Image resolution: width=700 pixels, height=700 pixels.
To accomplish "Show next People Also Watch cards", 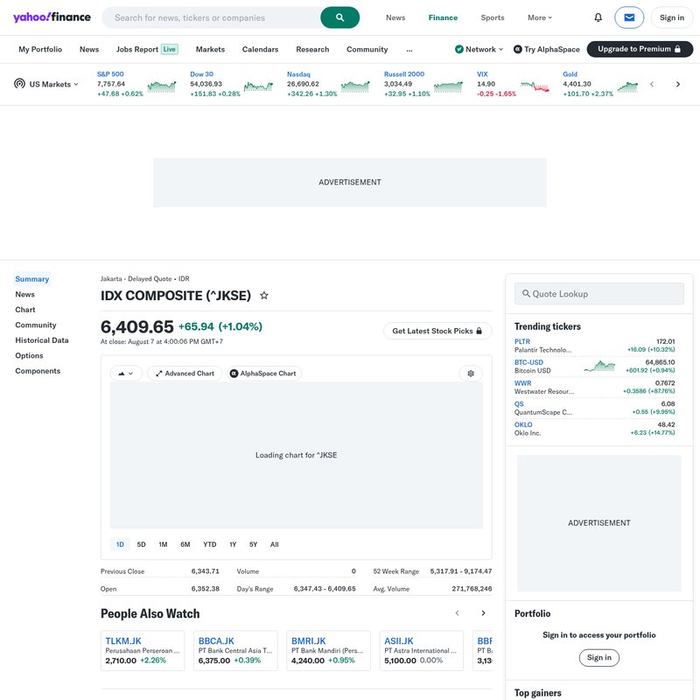I will pos(483,613).
